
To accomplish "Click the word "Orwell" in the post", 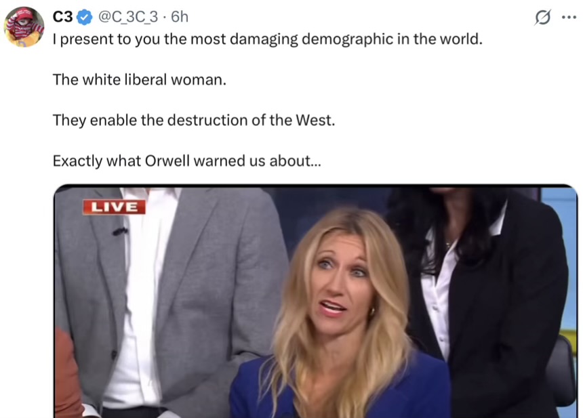I will (x=167, y=161).
